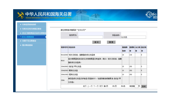
Task: Focus the 转到第 page number box
Action: tap(136, 86)
